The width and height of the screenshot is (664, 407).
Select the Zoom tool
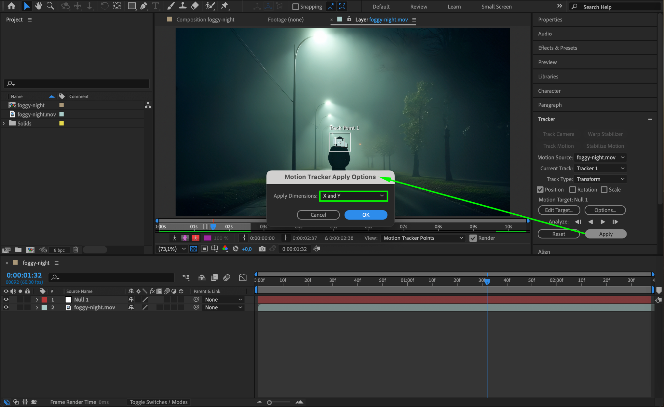[x=50, y=6]
